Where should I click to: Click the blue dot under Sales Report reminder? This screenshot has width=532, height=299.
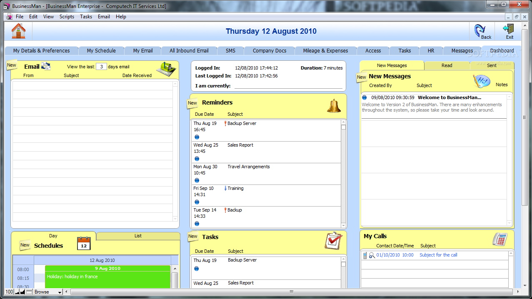coord(197,159)
